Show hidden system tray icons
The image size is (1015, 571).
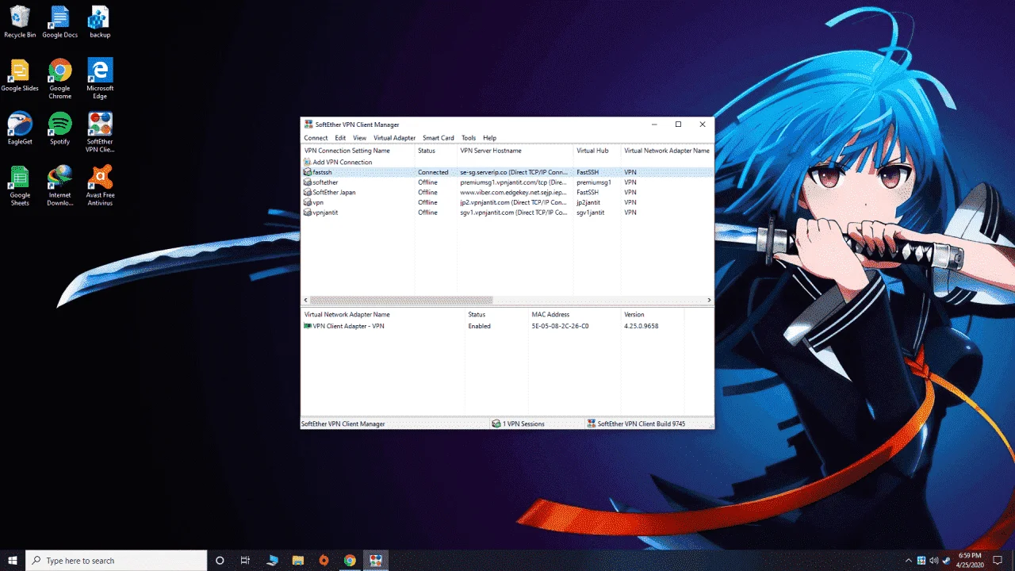(909, 560)
